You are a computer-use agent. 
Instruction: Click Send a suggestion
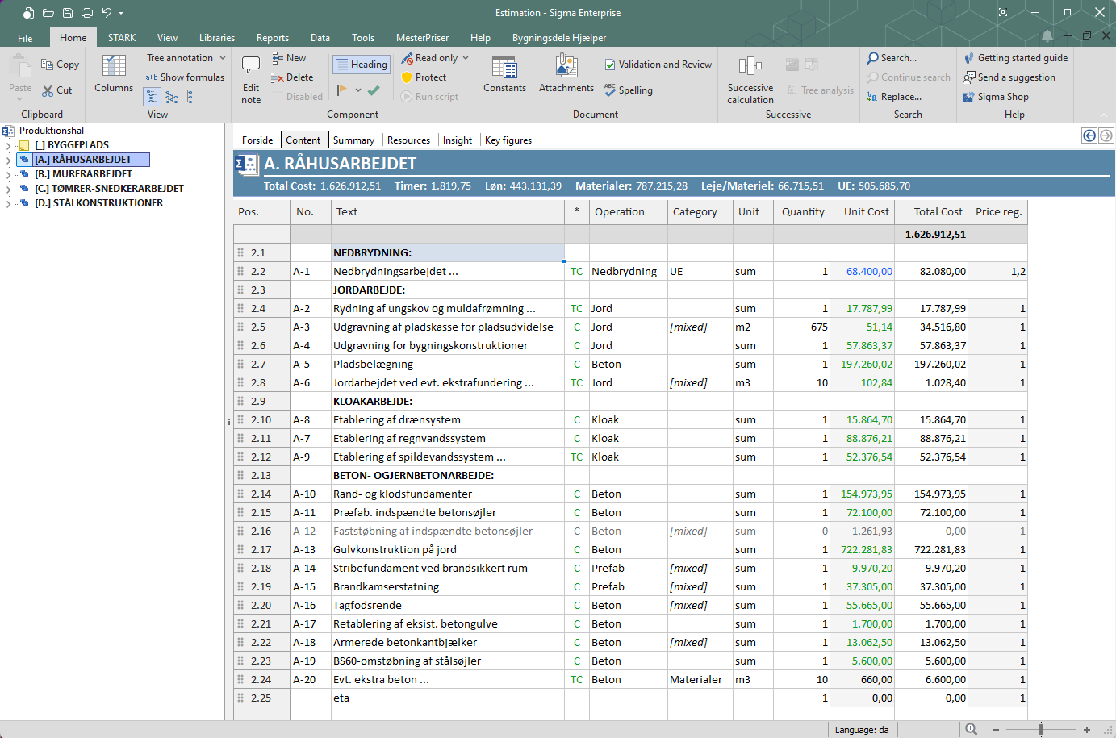click(1009, 77)
